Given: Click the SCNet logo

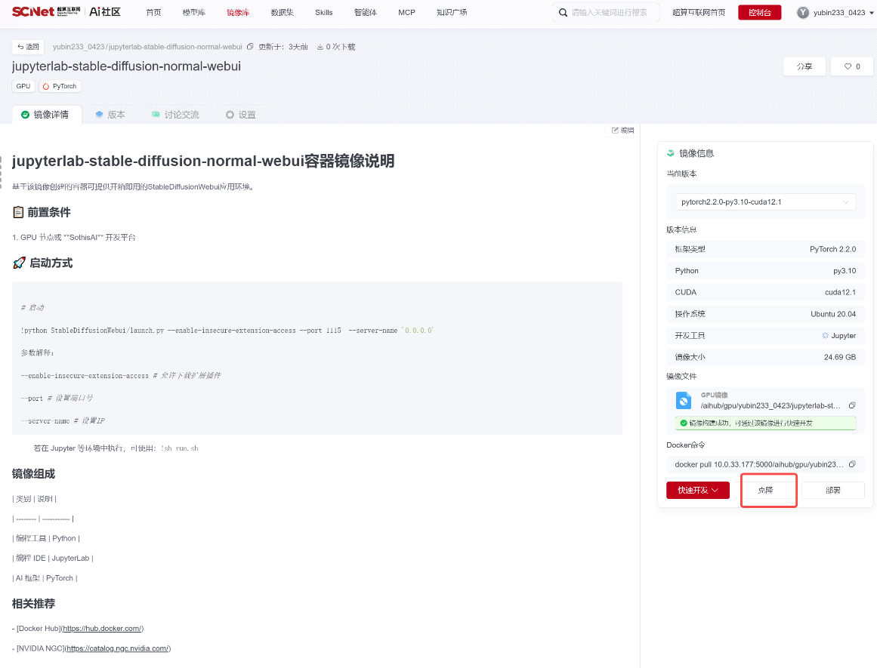Looking at the screenshot, I should pos(46,12).
